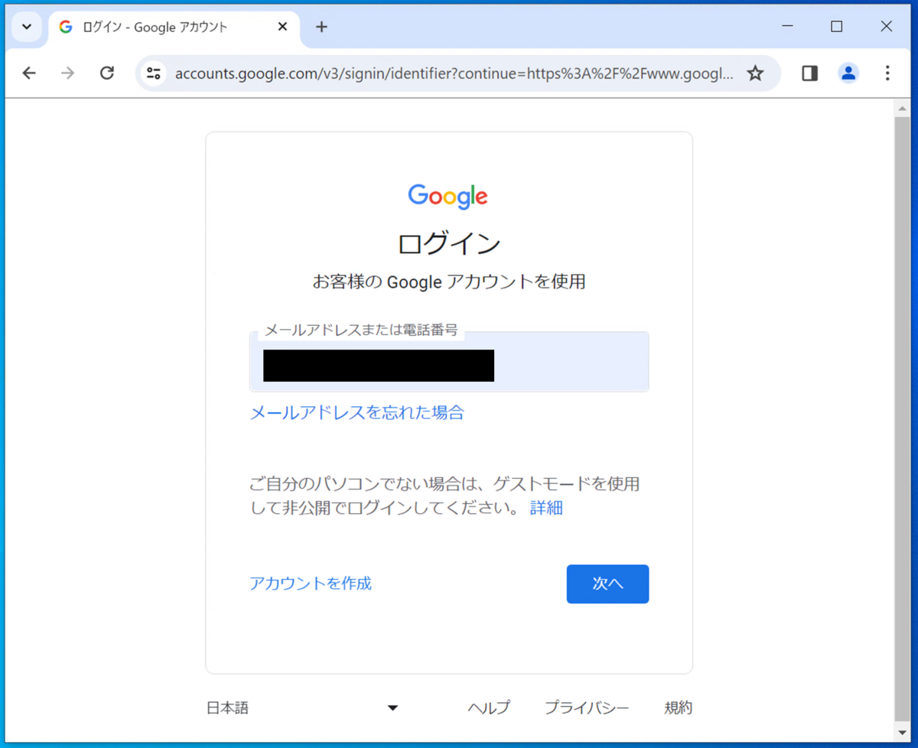Click the アカウントを作成 button
Viewport: 918px width, 748px height.
(311, 584)
